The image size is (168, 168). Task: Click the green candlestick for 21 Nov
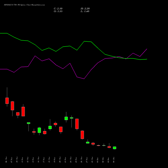click(66, 118)
